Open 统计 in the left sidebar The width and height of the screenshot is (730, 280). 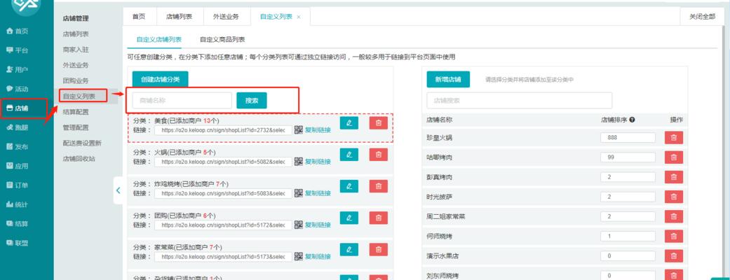(x=18, y=204)
